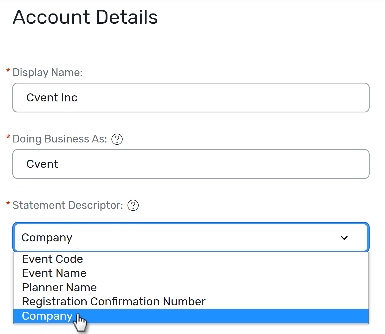
Task: Click the Statement Descriptor label text
Action: [67, 205]
